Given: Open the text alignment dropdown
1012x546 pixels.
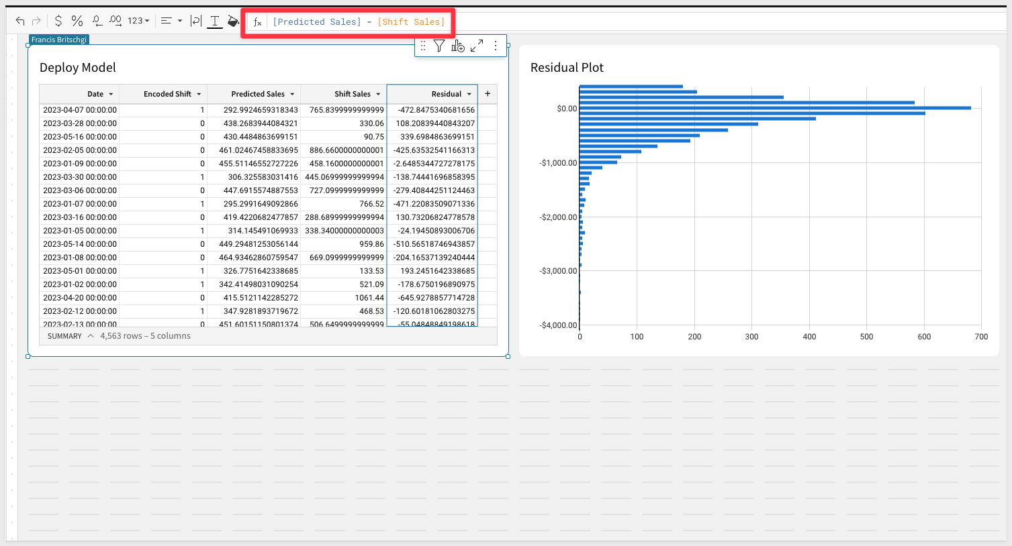Looking at the screenshot, I should pos(172,21).
